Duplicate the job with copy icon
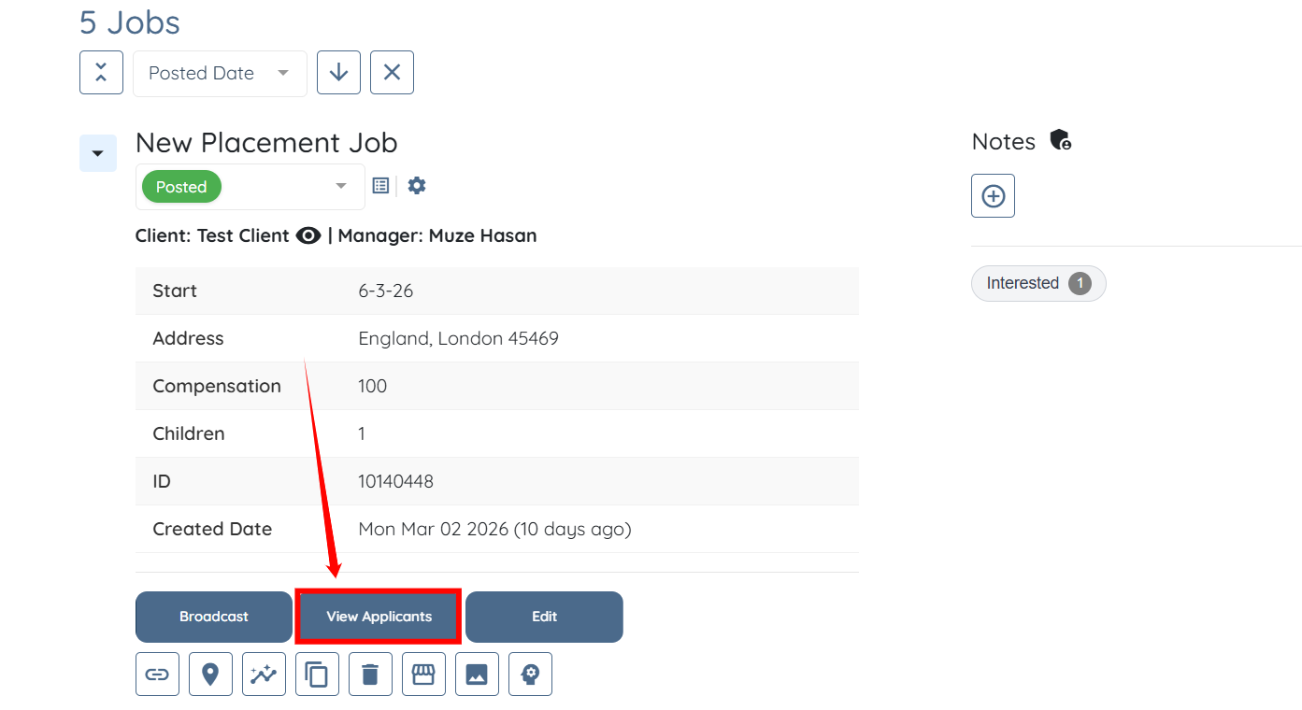 point(317,674)
